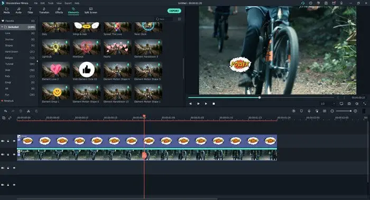
Task: Open the Export menu in the menu bar
Action: click(x=68, y=3)
